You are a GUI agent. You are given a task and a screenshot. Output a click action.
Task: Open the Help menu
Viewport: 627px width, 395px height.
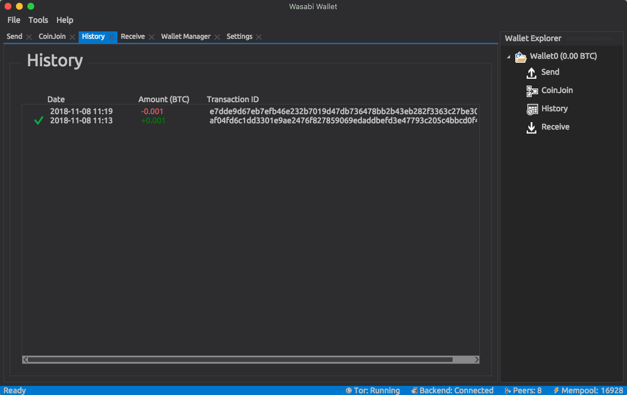pyautogui.click(x=65, y=20)
